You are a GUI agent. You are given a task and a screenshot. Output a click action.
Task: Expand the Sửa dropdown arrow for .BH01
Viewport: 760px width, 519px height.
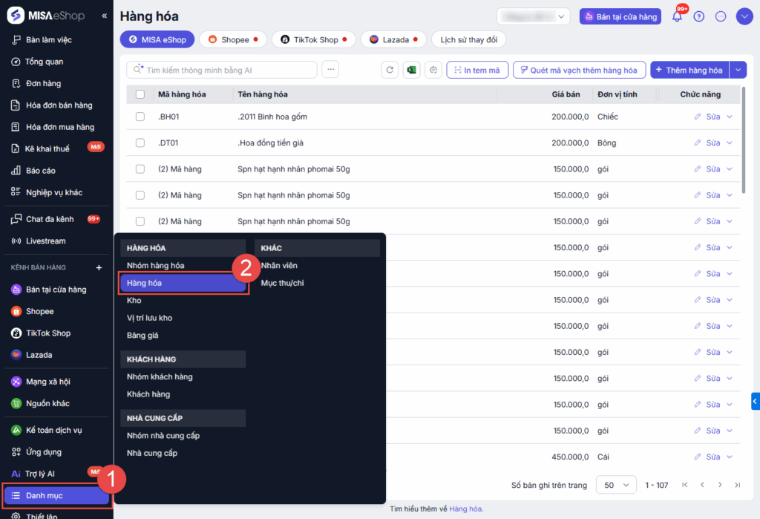coord(729,117)
